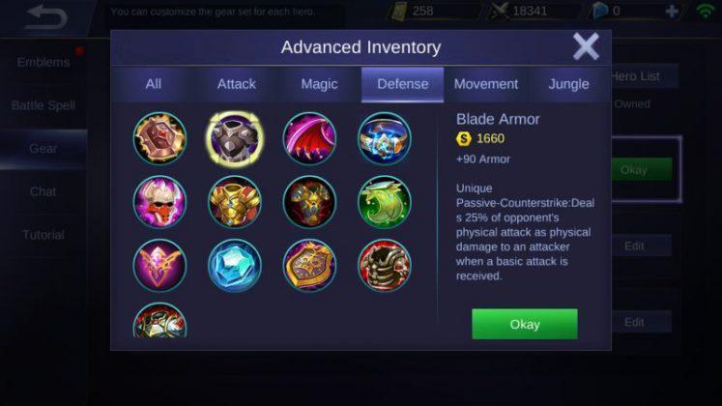Go back with the return arrow
The width and height of the screenshot is (722, 406).
pos(46,17)
